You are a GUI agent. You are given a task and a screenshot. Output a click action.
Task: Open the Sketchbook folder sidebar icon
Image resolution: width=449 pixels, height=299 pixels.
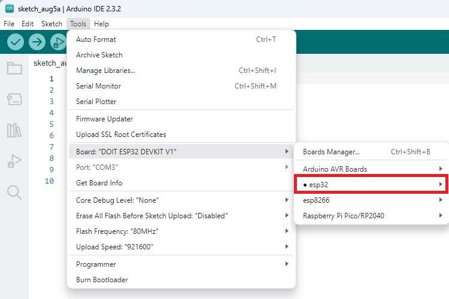14,68
